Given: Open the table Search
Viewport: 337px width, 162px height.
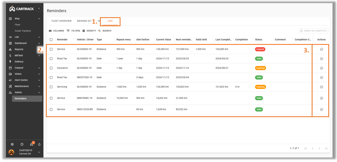Looking at the screenshot, I should (105, 31).
